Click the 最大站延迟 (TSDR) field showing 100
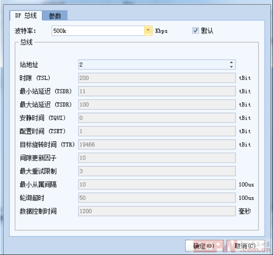273x255 pixels. (157, 105)
